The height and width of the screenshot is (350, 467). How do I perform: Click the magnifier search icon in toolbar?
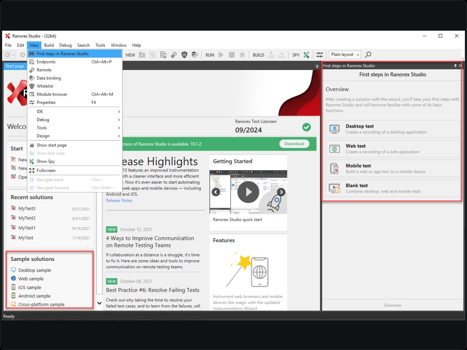point(368,55)
